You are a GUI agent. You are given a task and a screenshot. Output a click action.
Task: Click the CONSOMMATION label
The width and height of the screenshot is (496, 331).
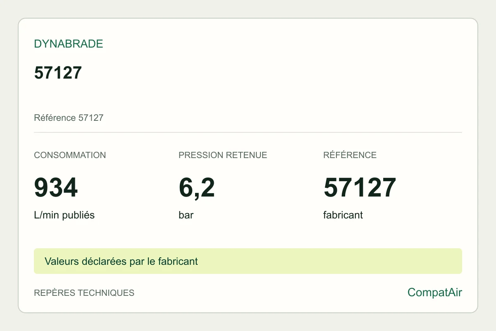tap(70, 155)
